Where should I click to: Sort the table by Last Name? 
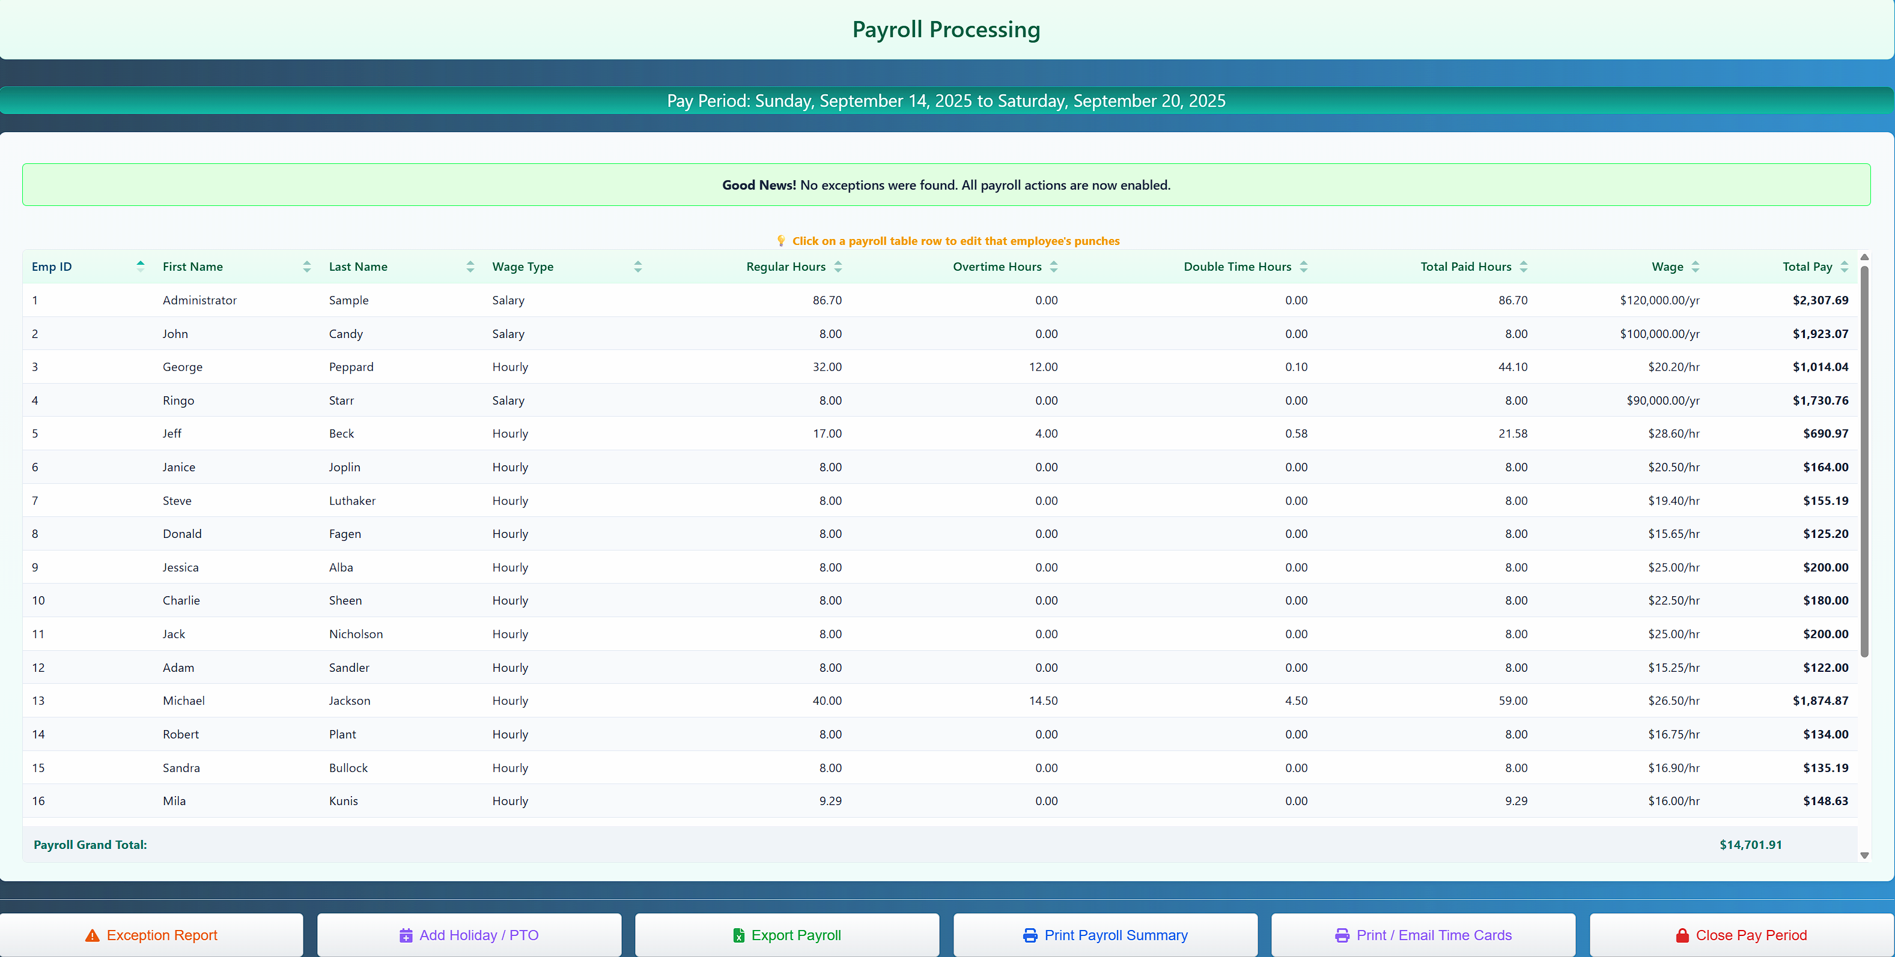tap(470, 266)
